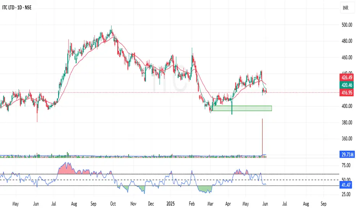The image size is (356, 210).
Task: Click the green 420.46 price label
Action: click(346, 85)
